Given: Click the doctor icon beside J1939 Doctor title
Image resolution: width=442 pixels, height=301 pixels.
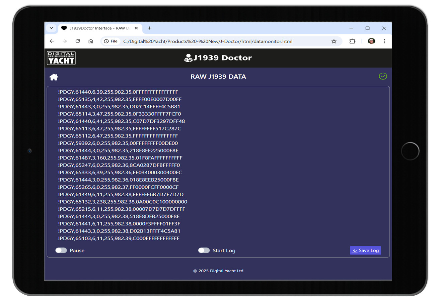Looking at the screenshot, I should [188, 58].
